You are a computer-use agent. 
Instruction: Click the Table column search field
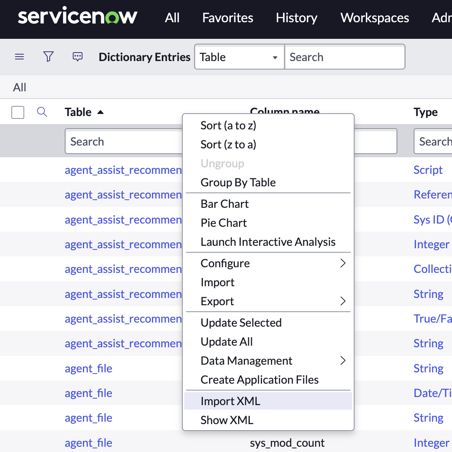[124, 141]
